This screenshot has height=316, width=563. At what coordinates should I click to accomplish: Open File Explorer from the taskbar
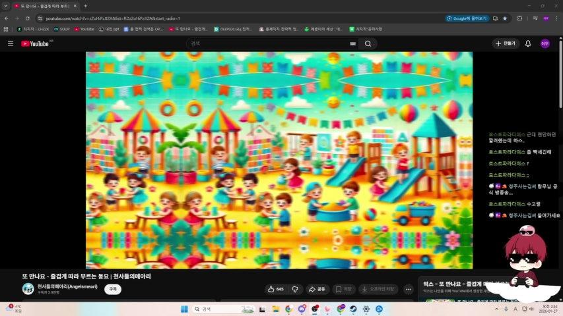(x=275, y=309)
